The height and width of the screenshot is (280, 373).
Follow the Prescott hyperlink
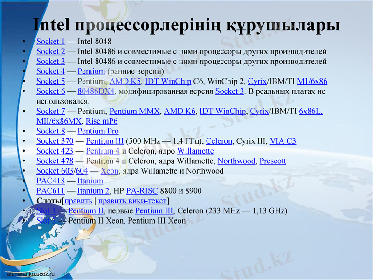[272, 161]
